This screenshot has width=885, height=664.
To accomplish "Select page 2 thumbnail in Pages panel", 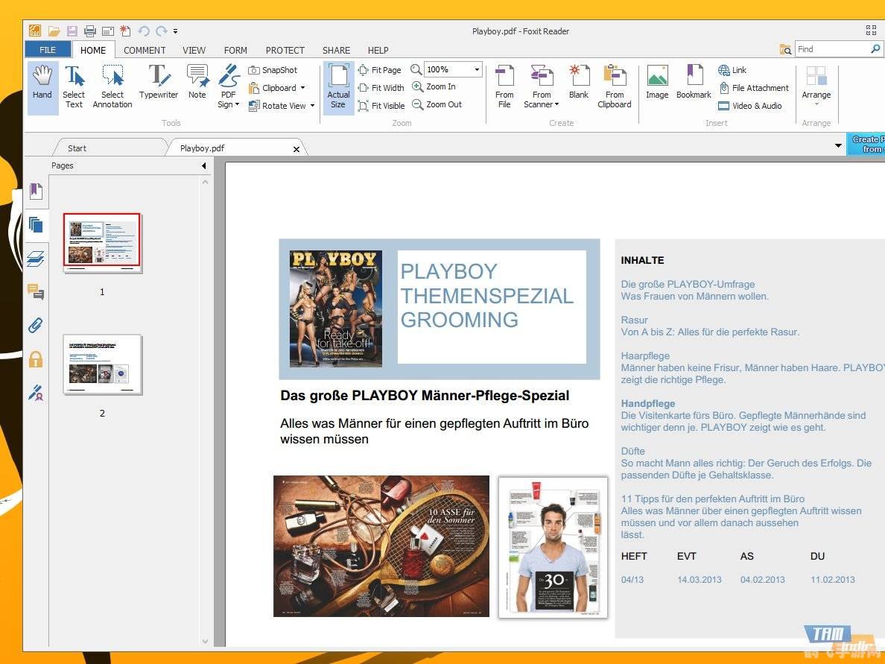I will click(102, 364).
